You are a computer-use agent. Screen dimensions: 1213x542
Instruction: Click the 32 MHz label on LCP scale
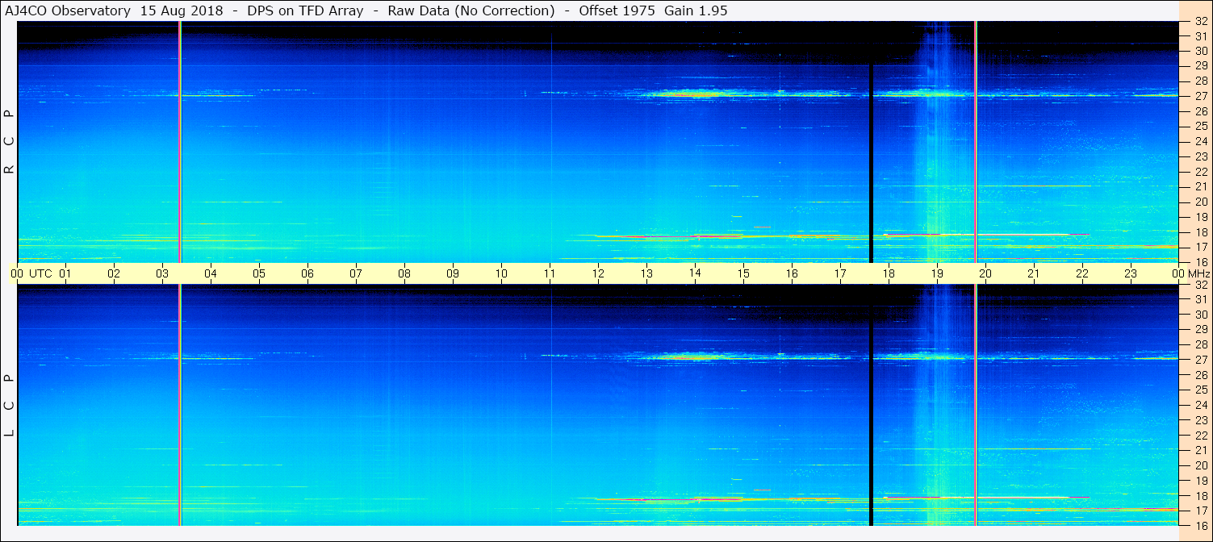point(1200,285)
